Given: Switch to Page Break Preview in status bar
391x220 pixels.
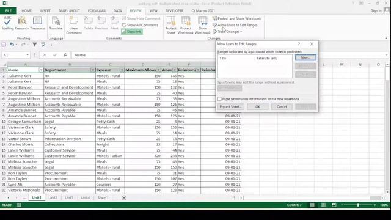Looking at the screenshot, I should coord(334,205).
